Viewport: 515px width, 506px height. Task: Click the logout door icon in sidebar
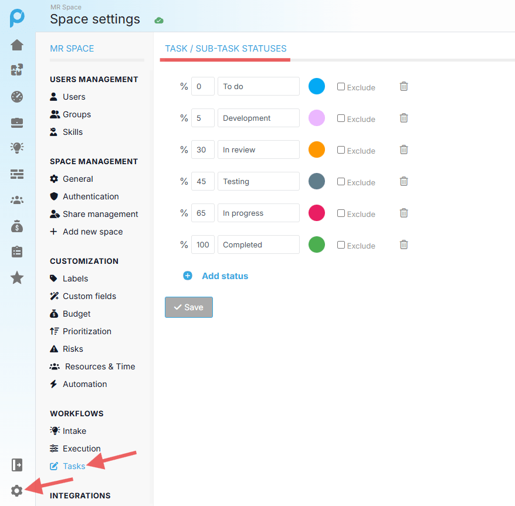17,465
